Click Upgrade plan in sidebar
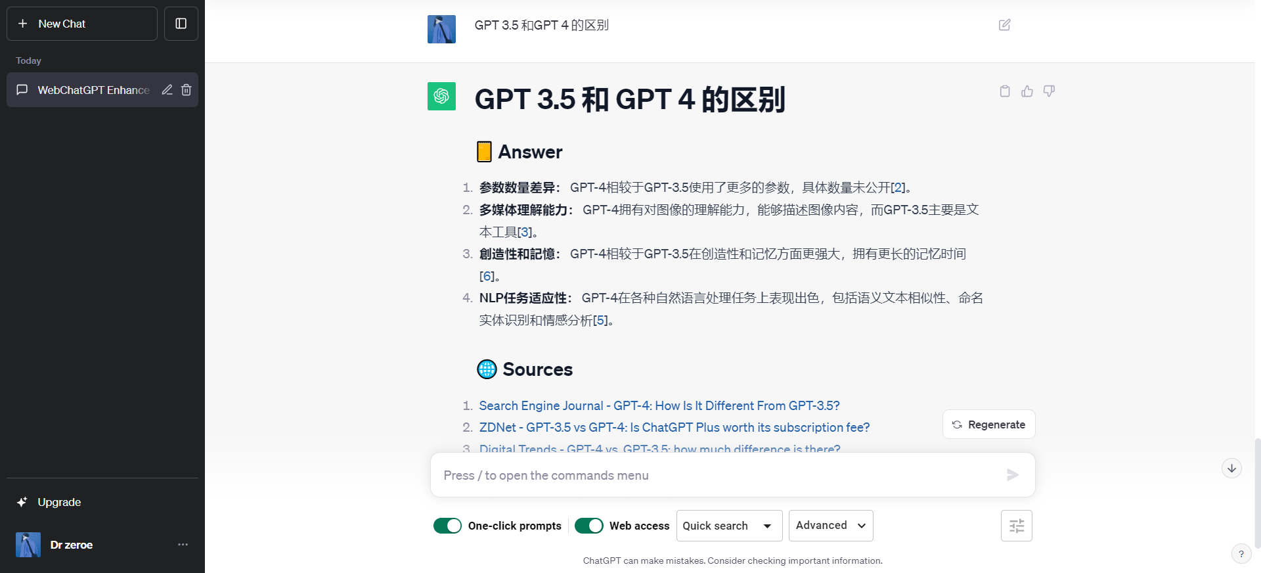Image resolution: width=1261 pixels, height=573 pixels. coord(102,502)
